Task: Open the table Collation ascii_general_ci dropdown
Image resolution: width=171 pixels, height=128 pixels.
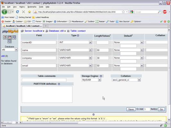Action: coord(126,80)
